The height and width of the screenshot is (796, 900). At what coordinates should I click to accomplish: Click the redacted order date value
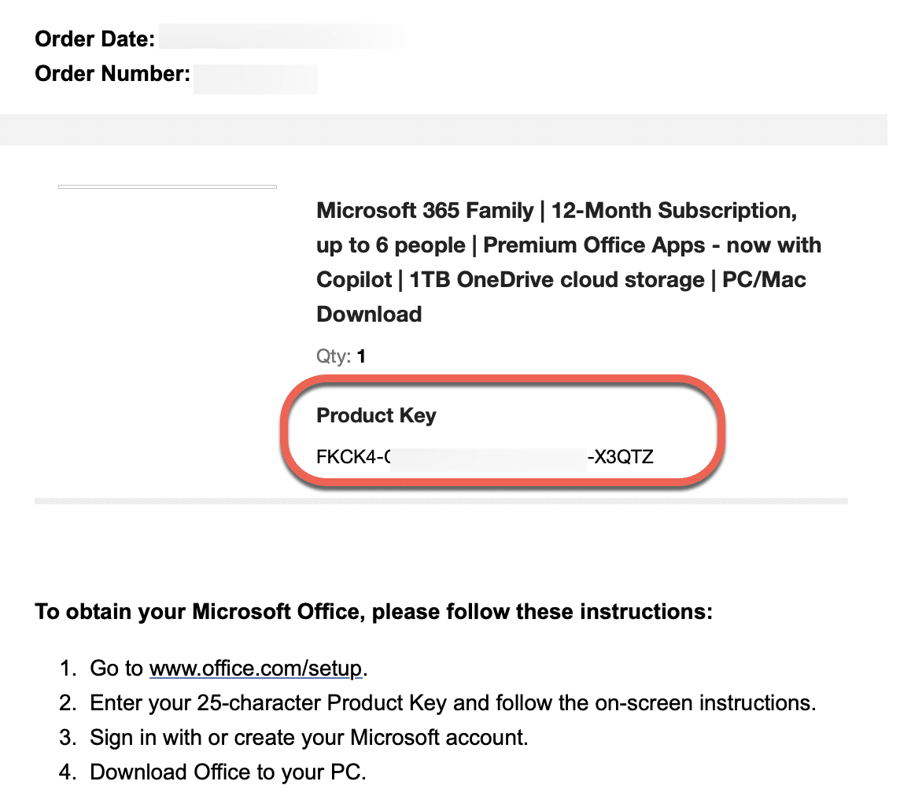click(x=282, y=37)
